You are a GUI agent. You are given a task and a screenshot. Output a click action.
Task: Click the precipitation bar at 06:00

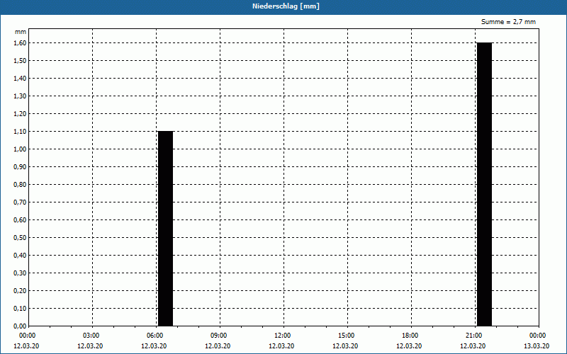[x=166, y=229]
